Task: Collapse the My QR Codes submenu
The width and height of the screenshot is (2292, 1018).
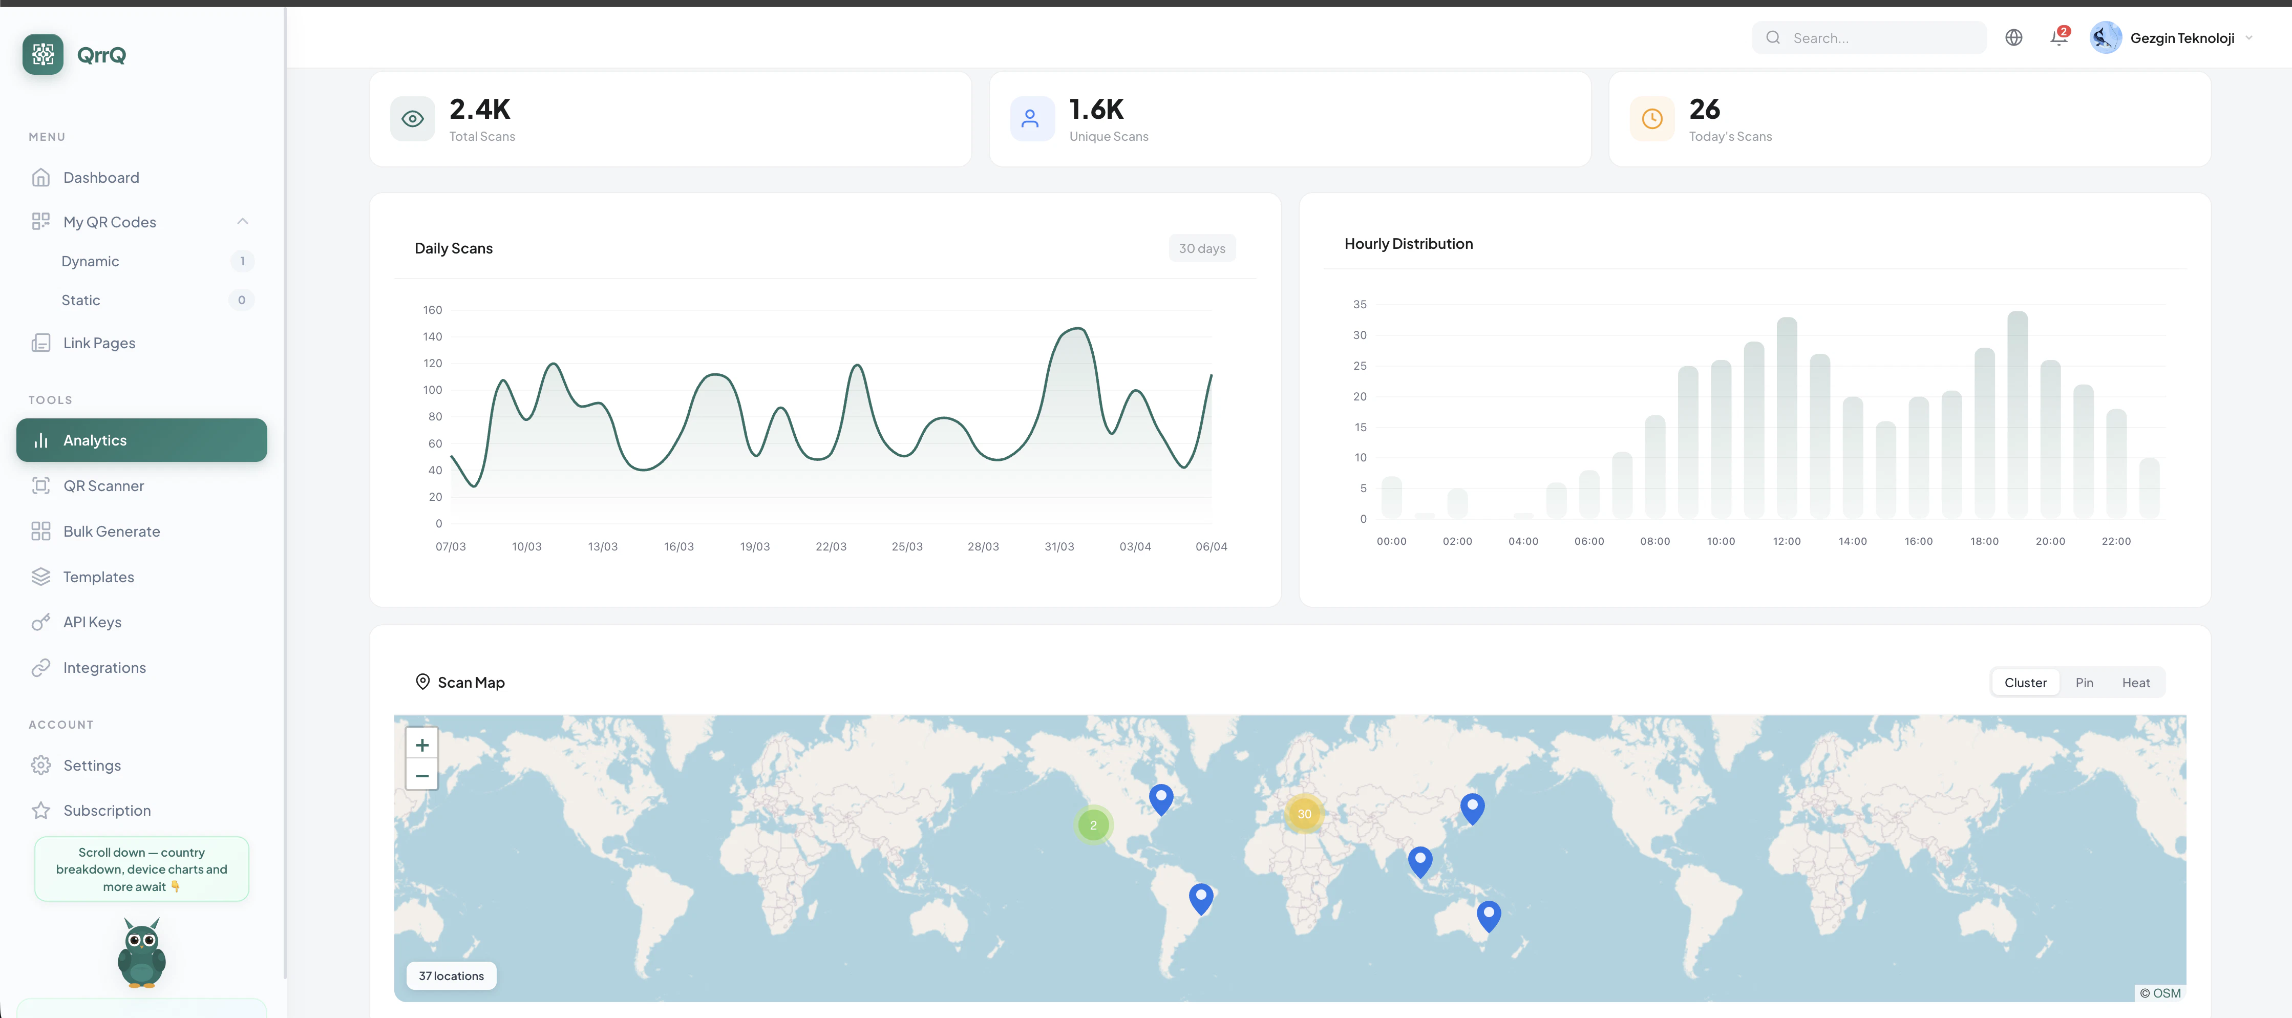Action: coord(242,222)
